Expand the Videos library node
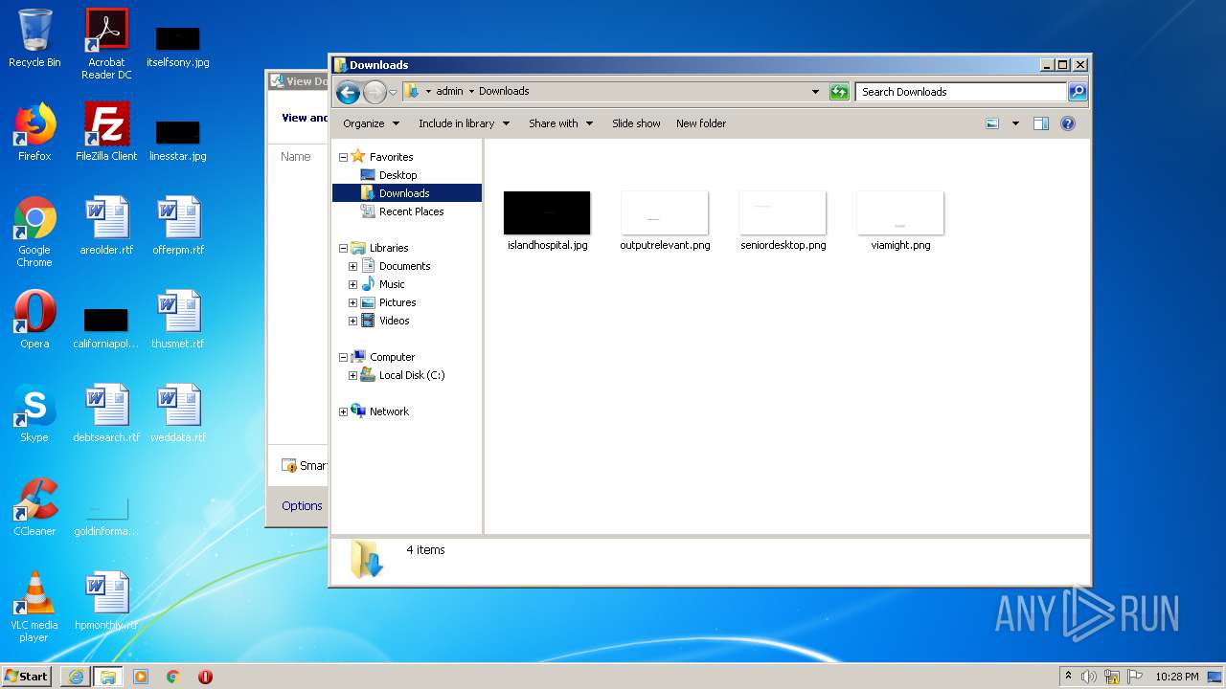The height and width of the screenshot is (689, 1226). (352, 321)
